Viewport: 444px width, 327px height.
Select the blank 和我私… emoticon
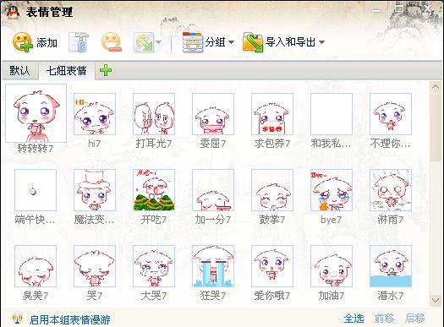(332, 114)
